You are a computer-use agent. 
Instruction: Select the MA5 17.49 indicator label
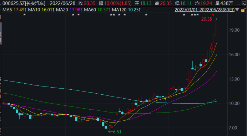[14, 10]
